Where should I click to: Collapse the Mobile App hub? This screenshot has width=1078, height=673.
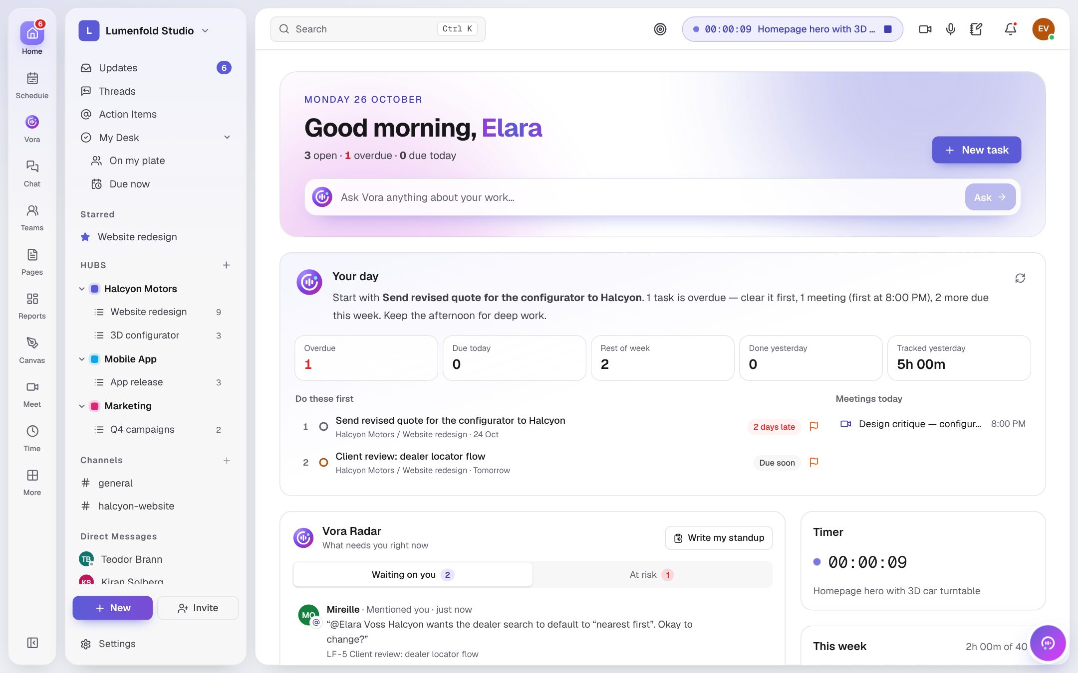[x=82, y=359]
